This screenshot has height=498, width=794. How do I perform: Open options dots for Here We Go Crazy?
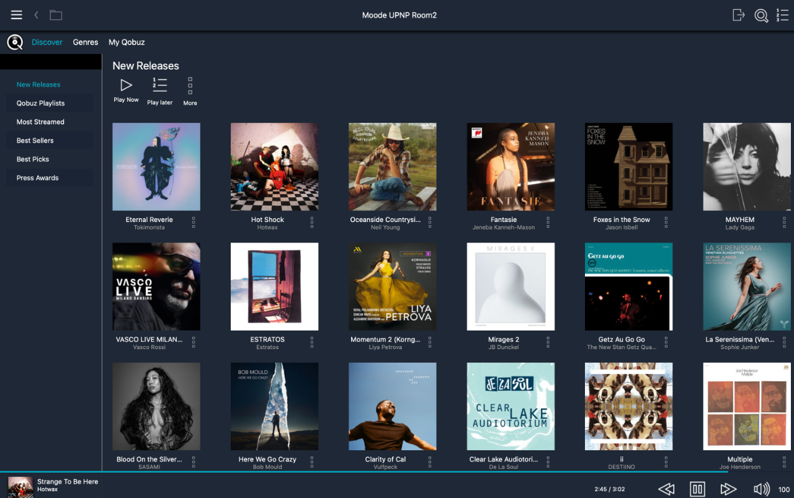(312, 461)
